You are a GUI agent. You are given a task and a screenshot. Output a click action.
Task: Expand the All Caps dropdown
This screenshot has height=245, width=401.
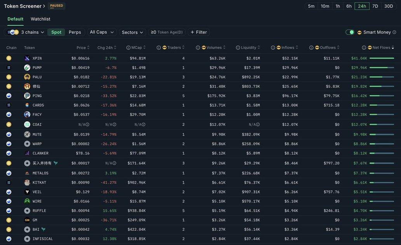102,32
